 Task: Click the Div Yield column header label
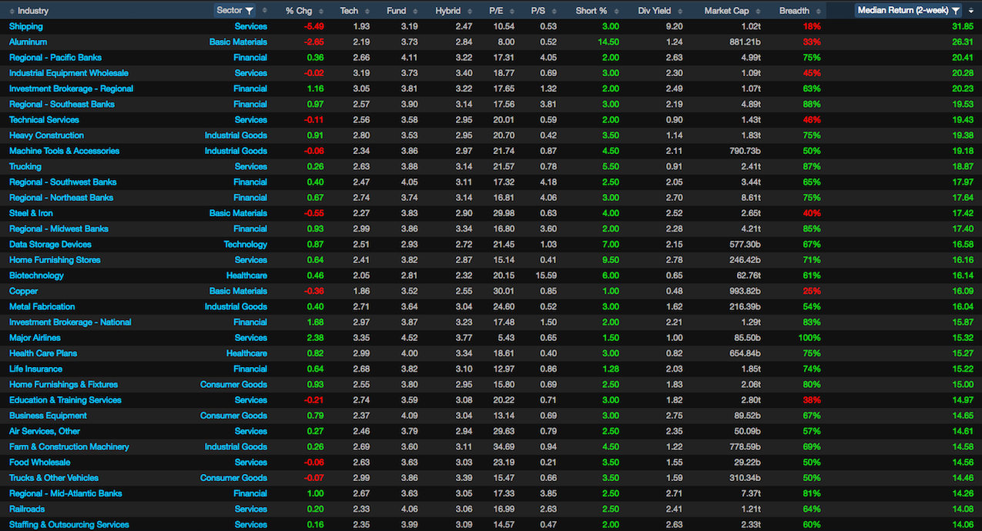click(654, 11)
